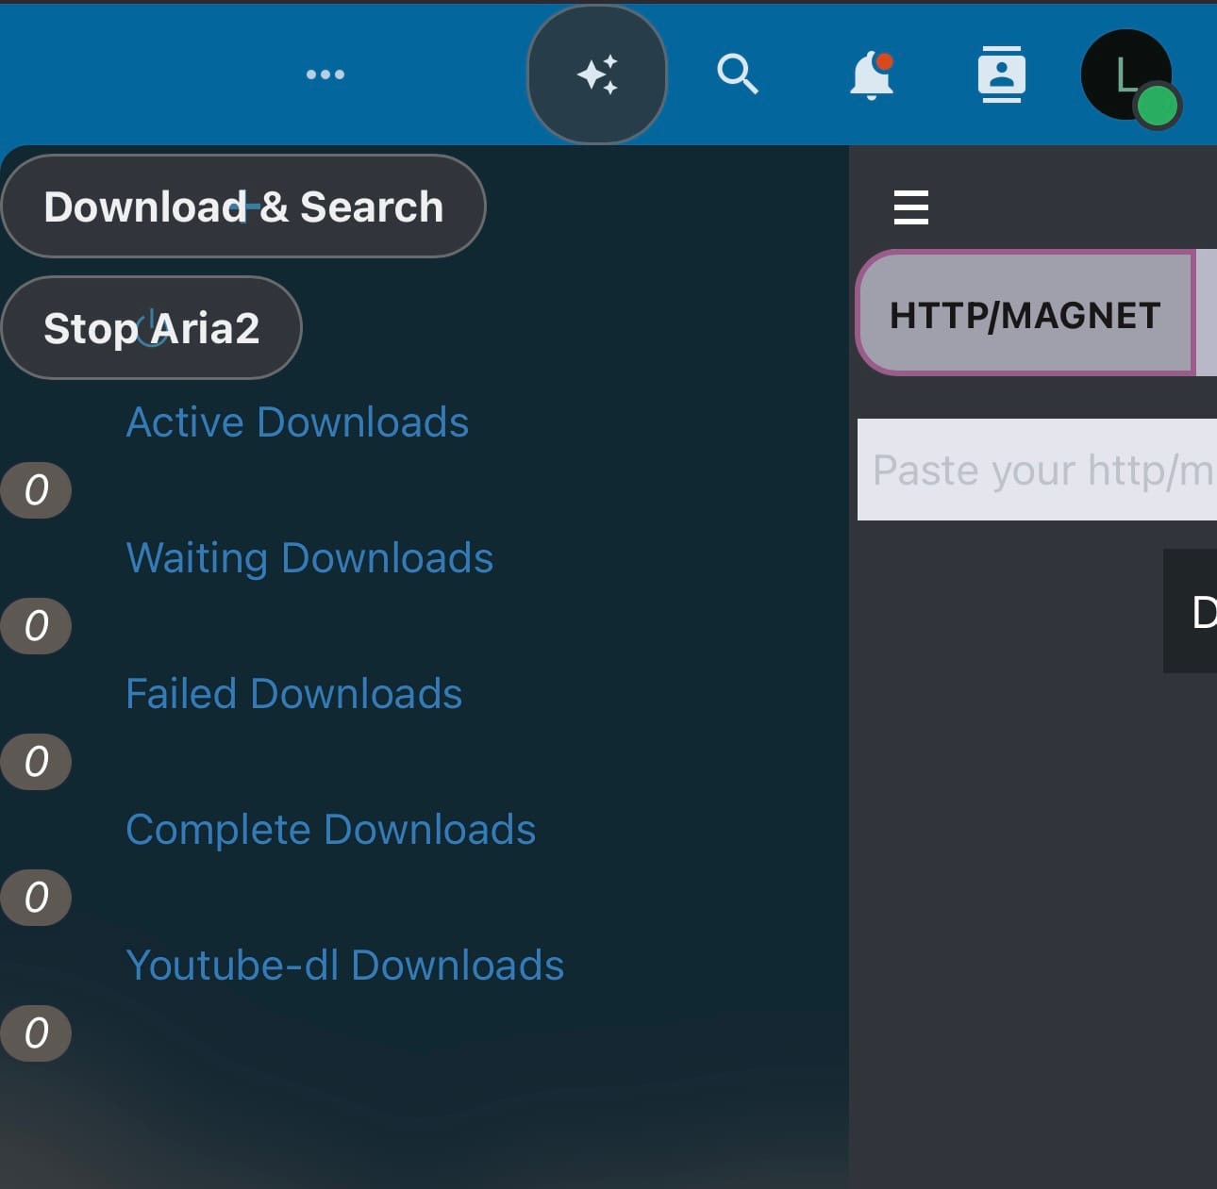1217x1189 pixels.
Task: Open Youtube-dl Downloads
Action: tap(344, 966)
